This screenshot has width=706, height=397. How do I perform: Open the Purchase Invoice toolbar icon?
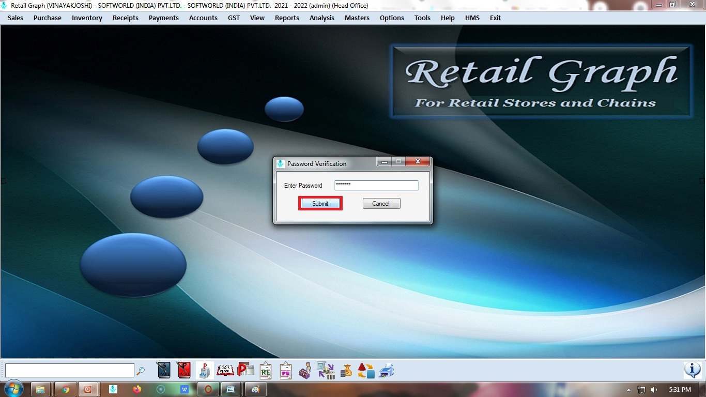click(183, 370)
